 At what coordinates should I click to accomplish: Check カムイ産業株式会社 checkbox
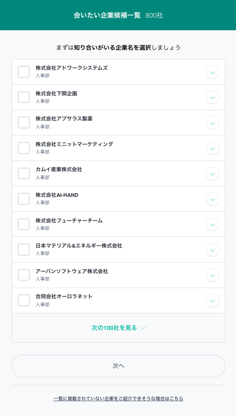[x=24, y=174]
